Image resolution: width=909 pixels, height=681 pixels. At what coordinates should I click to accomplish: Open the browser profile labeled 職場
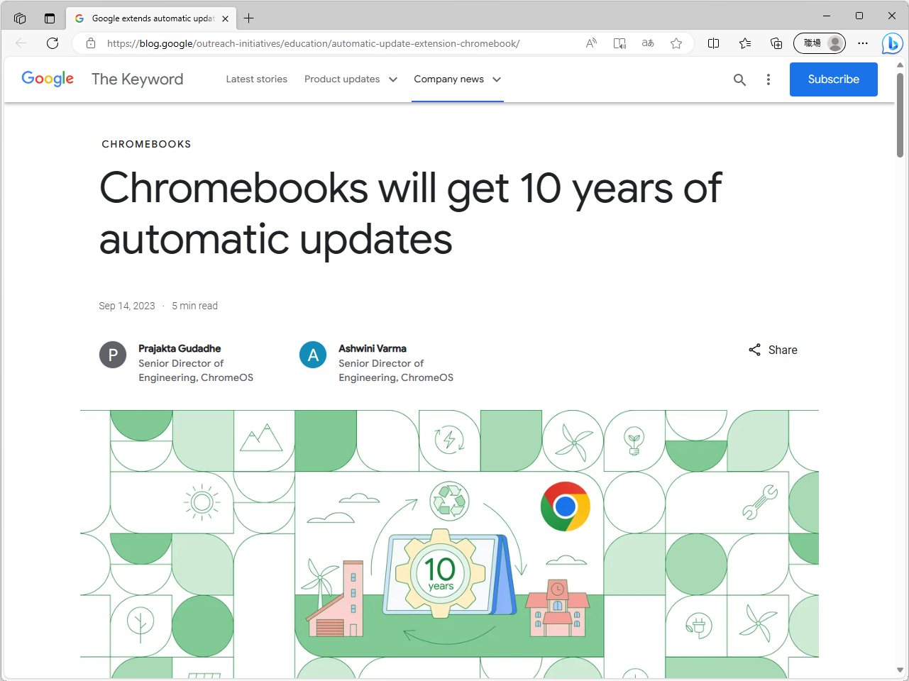coord(819,43)
